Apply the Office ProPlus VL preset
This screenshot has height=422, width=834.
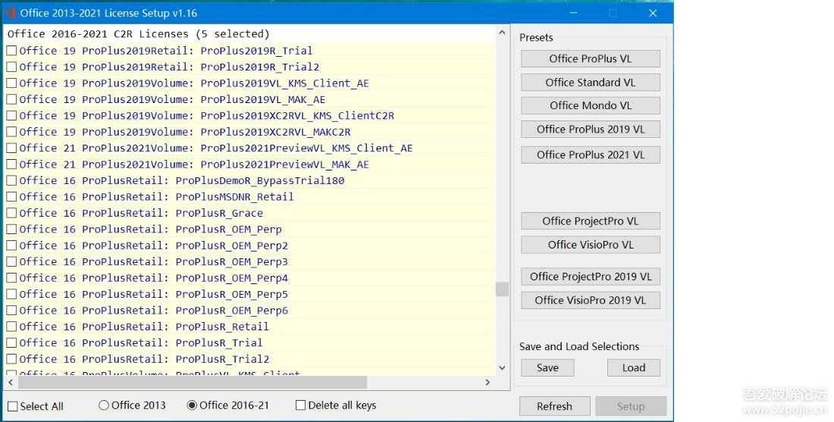[590, 59]
